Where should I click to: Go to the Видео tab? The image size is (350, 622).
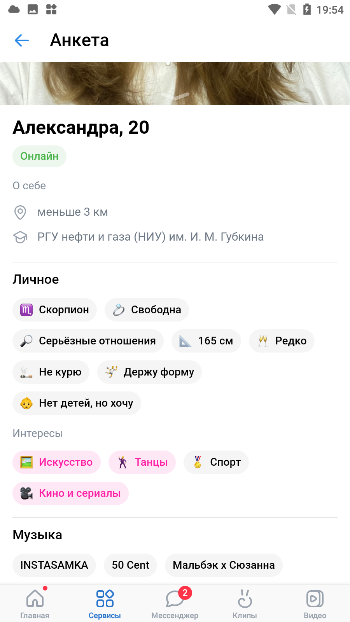point(315,603)
